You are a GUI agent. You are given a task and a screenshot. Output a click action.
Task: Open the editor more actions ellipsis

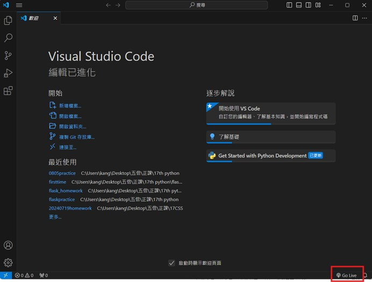(x=364, y=18)
